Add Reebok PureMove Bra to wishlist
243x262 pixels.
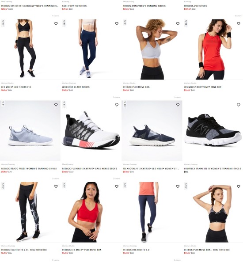pyautogui.click(x=178, y=23)
